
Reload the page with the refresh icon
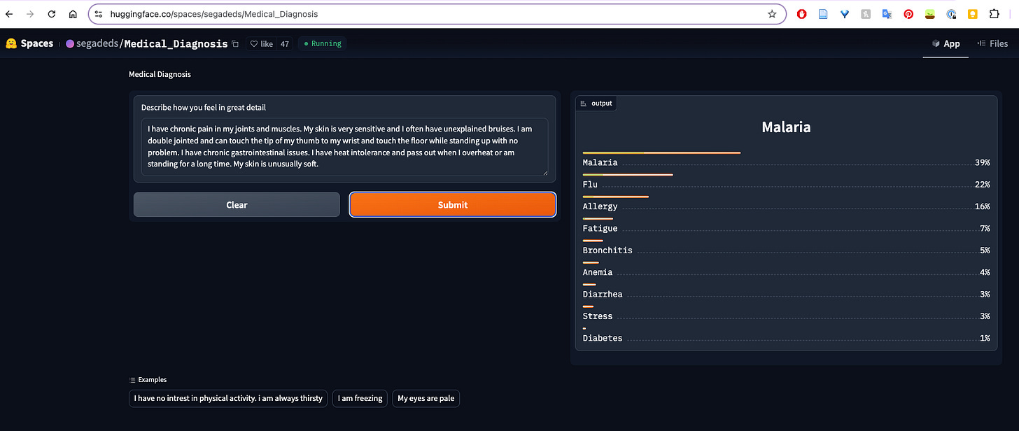(52, 14)
